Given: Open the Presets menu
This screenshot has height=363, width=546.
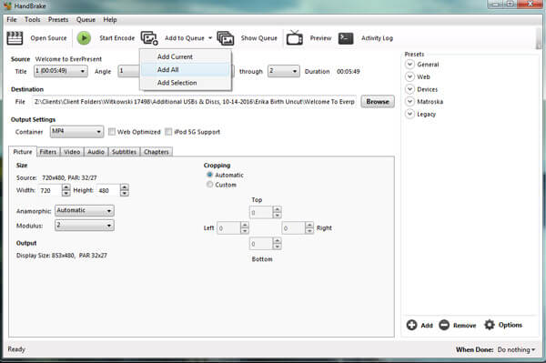Looking at the screenshot, I should tap(58, 19).
